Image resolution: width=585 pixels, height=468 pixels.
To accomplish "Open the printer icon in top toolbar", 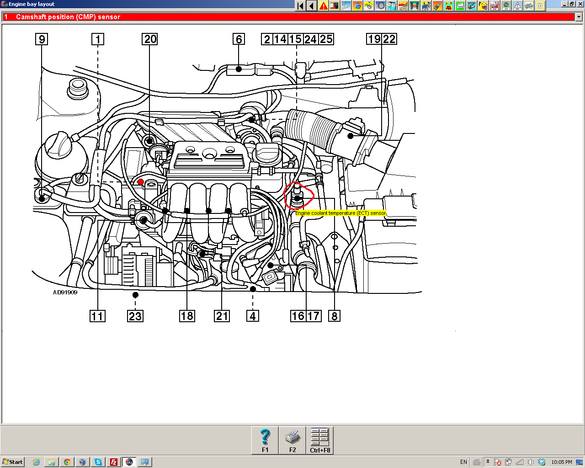I will pos(460,6).
